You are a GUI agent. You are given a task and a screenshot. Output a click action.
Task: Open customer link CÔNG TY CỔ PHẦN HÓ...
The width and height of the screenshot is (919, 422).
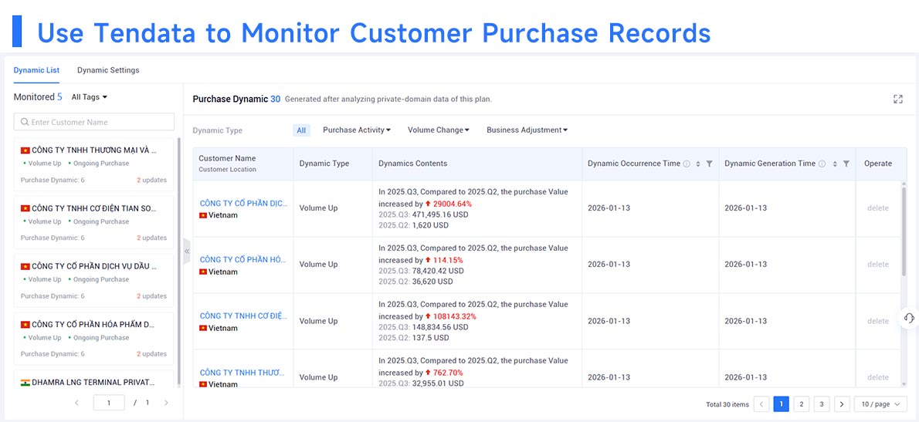click(244, 259)
